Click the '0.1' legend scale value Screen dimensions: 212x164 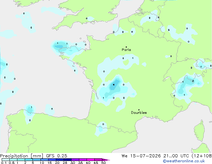pos(4,163)
